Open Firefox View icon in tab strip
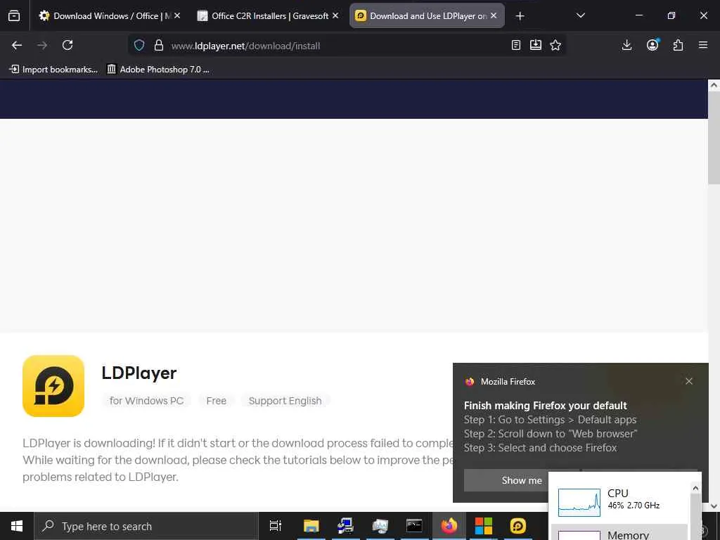This screenshot has height=540, width=720. (14, 16)
